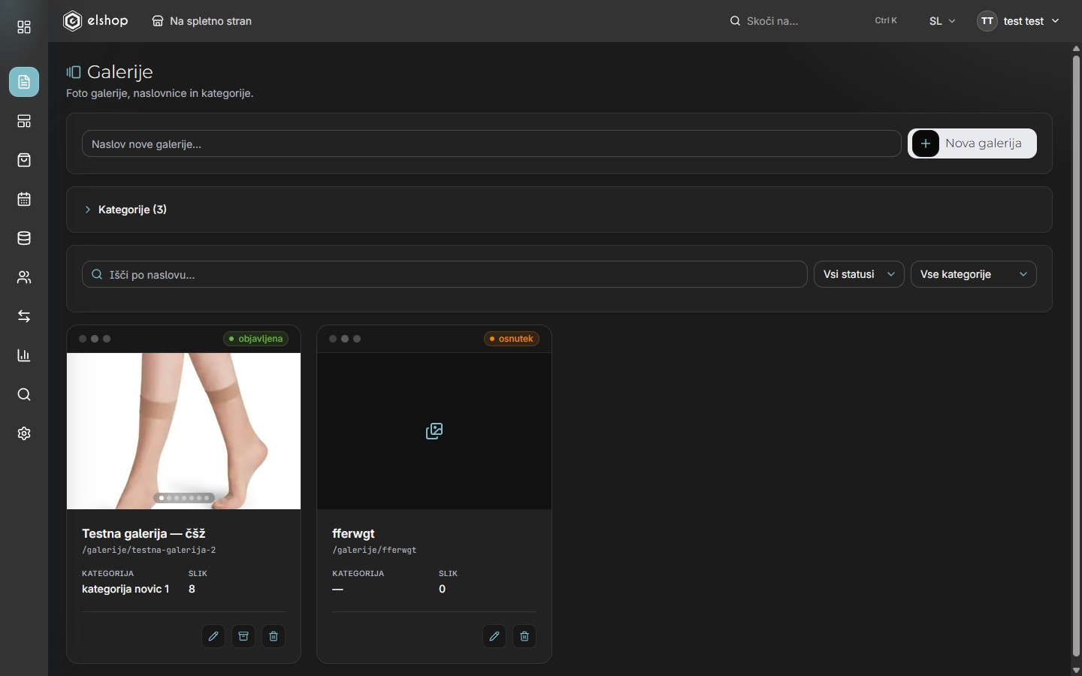This screenshot has height=676, width=1082.
Task: Delete the fferwgt gallery
Action: tap(524, 636)
